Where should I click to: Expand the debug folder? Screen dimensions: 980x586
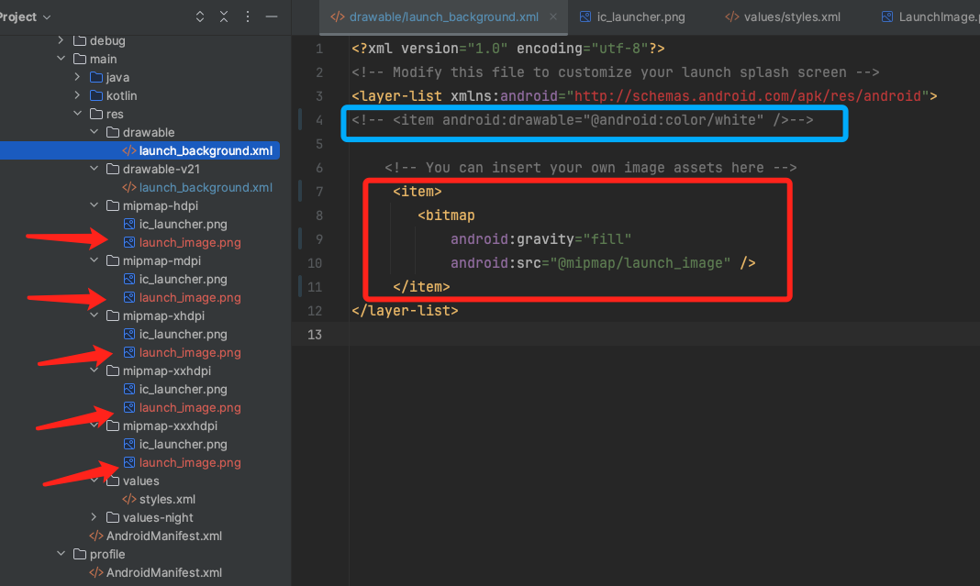tap(61, 40)
